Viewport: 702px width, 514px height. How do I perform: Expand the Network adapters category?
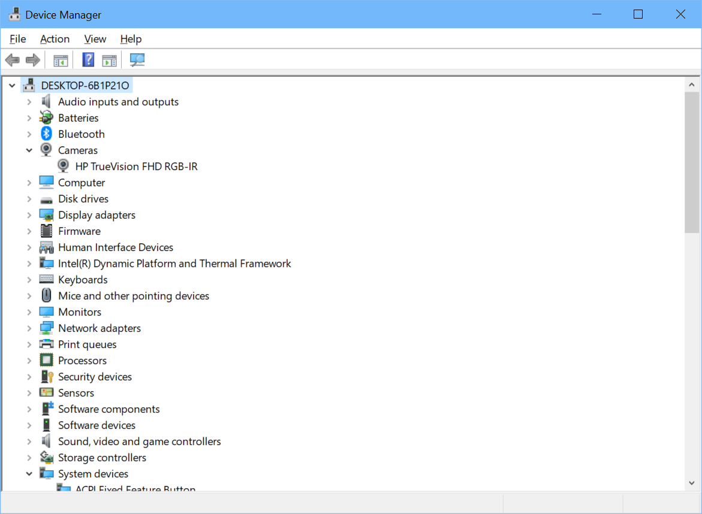[29, 328]
